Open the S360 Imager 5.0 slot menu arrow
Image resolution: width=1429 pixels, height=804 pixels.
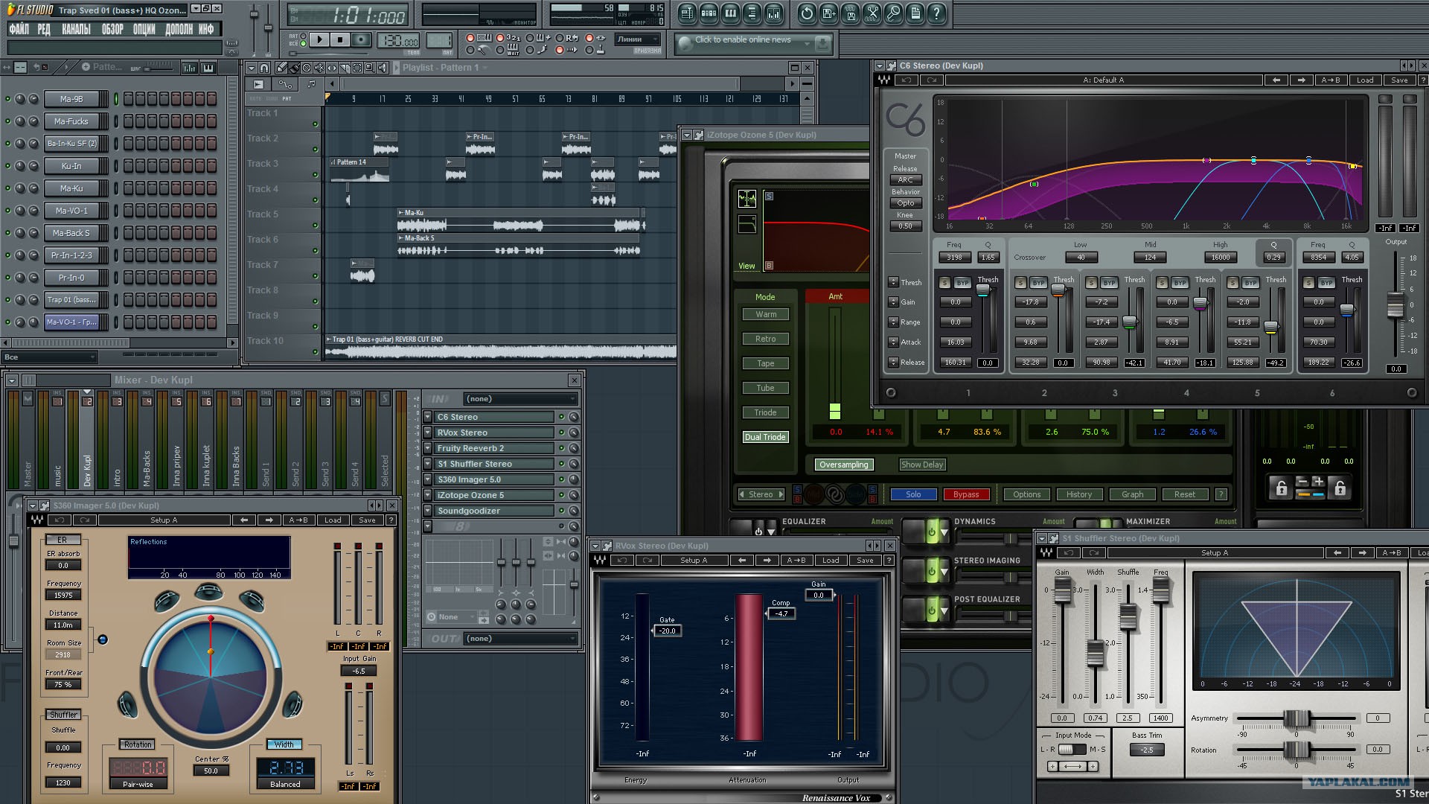click(428, 479)
